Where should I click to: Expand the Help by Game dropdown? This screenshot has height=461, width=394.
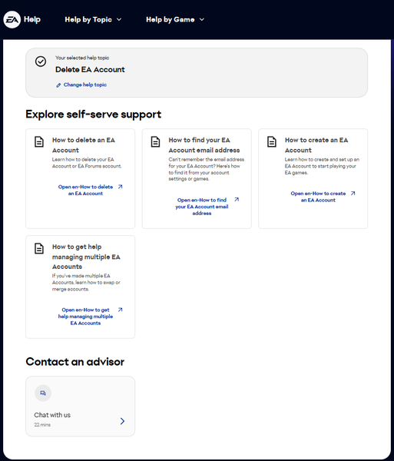pyautogui.click(x=175, y=19)
